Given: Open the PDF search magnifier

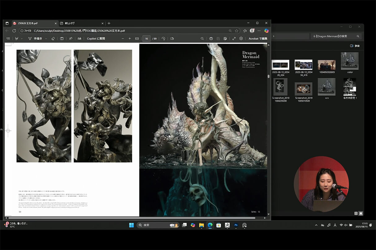Looking at the screenshot, I should click(x=202, y=39).
